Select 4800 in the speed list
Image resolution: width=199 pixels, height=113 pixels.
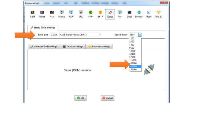coord(135,45)
